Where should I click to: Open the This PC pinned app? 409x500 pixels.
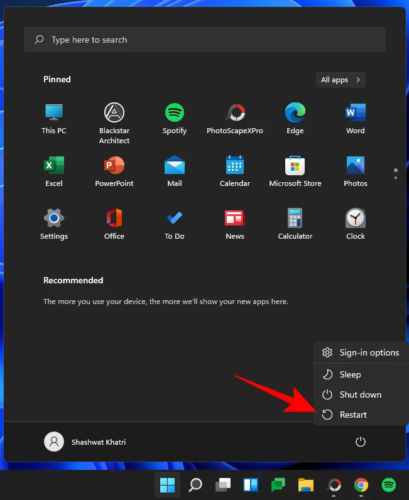54,119
